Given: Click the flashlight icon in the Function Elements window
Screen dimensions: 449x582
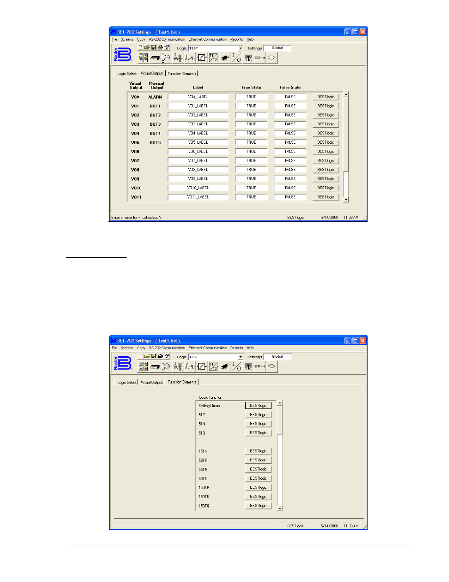Looking at the screenshot, I should pos(225,366).
